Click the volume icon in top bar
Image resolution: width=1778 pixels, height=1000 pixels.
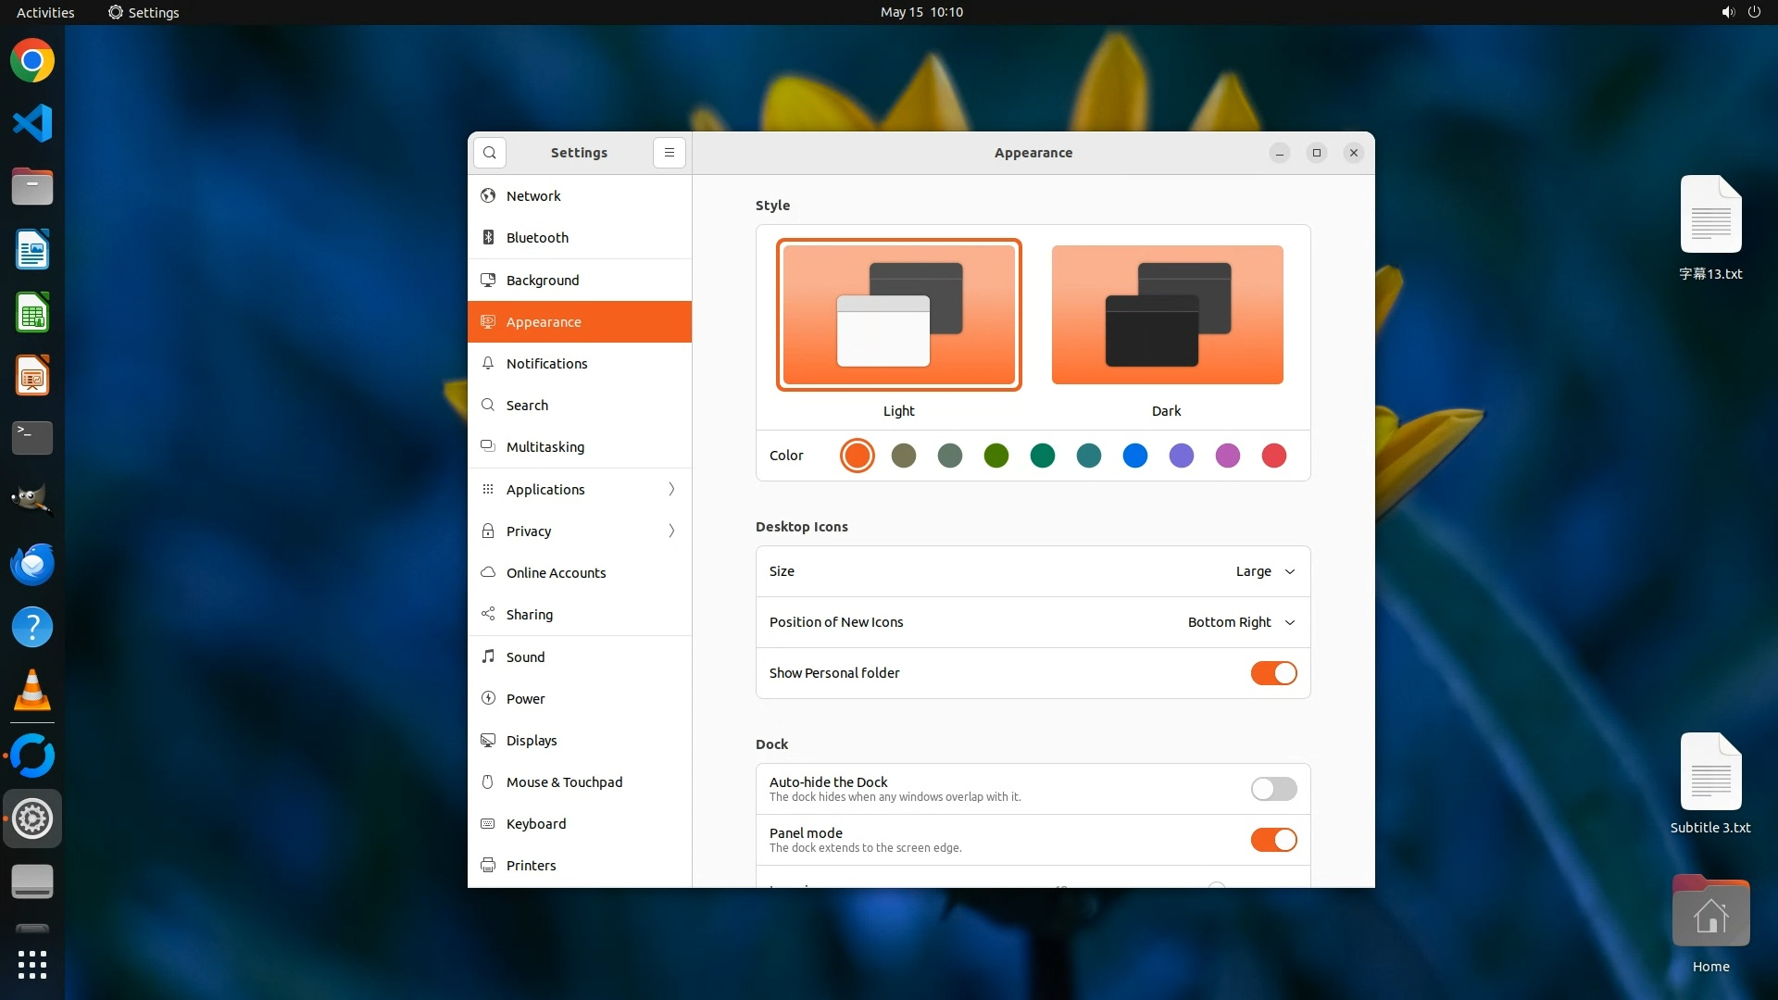click(x=1727, y=12)
